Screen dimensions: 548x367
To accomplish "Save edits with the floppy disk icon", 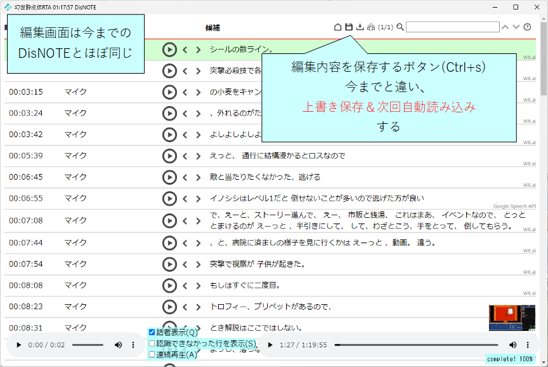I will click(x=349, y=27).
